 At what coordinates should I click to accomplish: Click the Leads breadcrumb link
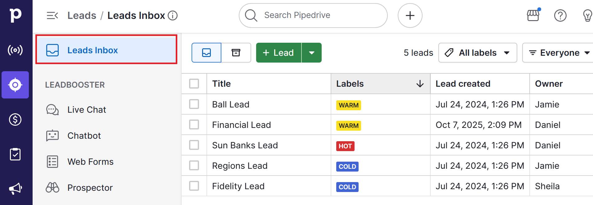point(82,15)
